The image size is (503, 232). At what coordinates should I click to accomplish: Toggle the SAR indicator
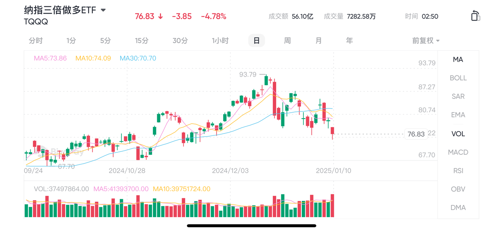[x=458, y=97]
